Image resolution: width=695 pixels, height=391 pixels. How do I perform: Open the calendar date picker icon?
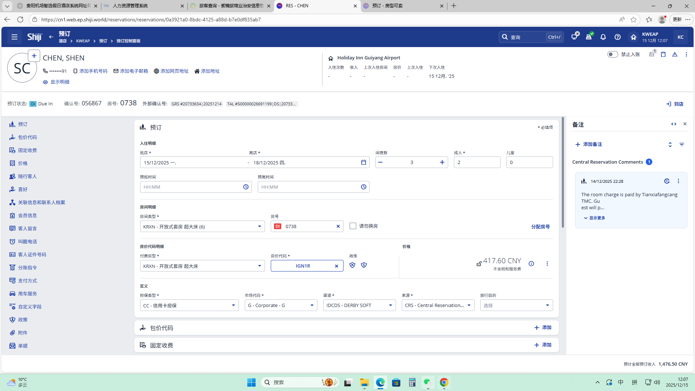(x=363, y=162)
